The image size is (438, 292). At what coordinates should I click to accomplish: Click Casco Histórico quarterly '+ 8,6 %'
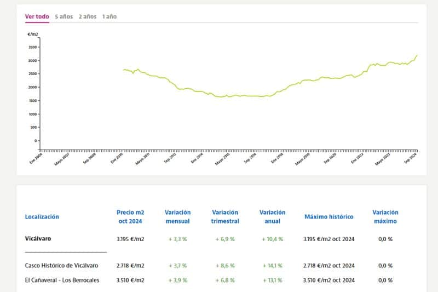click(x=225, y=266)
